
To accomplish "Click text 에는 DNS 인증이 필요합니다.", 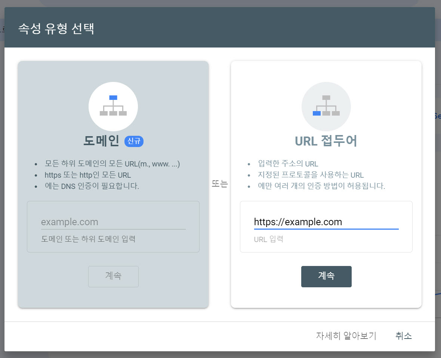I will point(92,186).
